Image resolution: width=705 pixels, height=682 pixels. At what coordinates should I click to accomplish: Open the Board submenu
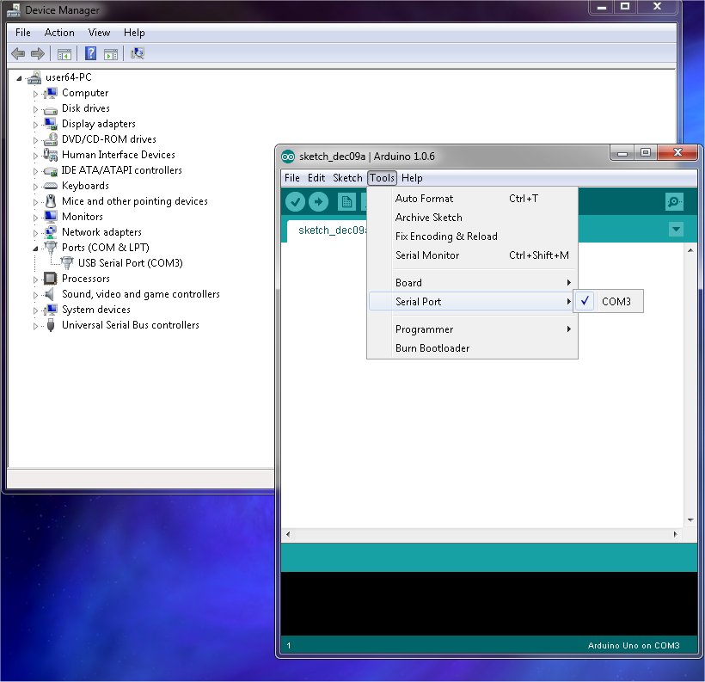point(473,282)
